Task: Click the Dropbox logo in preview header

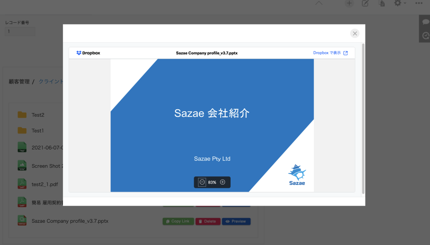Action: tap(88, 53)
